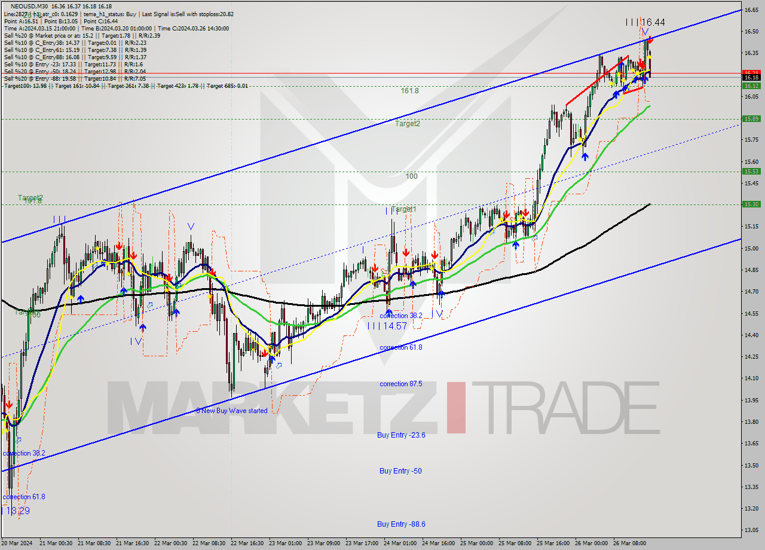
Task: Click the green 15.30 price tag
Action: (751, 204)
